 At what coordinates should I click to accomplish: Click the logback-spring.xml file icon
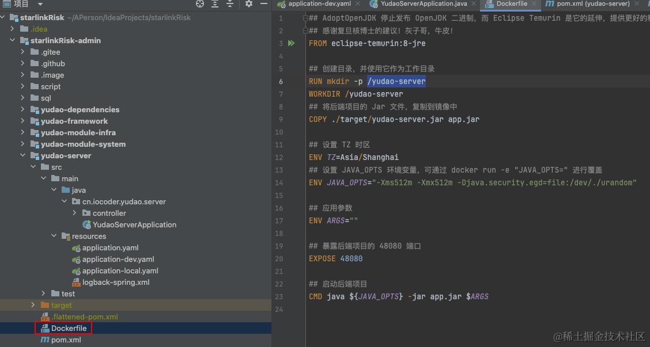(x=76, y=283)
